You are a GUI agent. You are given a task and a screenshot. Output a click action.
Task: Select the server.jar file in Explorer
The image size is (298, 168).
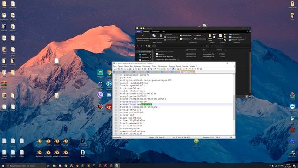pos(161,54)
